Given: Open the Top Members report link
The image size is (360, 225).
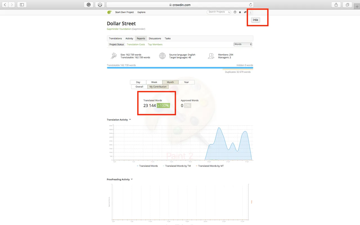Looking at the screenshot, I should coord(155,44).
